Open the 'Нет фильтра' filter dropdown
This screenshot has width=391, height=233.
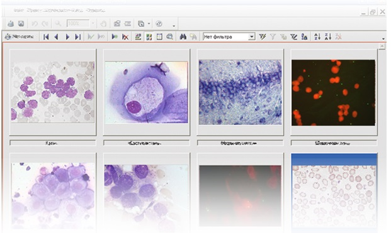click(252, 37)
